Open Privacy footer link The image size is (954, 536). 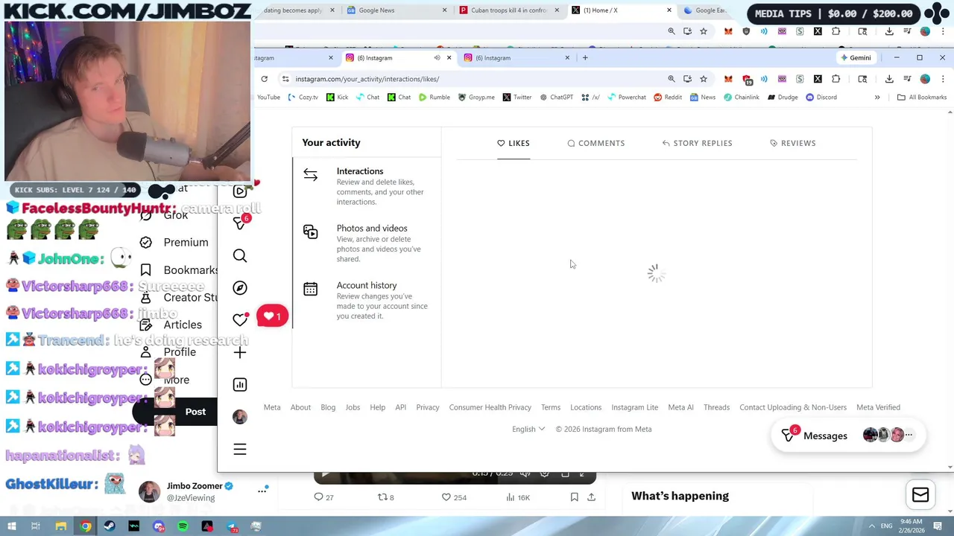point(428,407)
